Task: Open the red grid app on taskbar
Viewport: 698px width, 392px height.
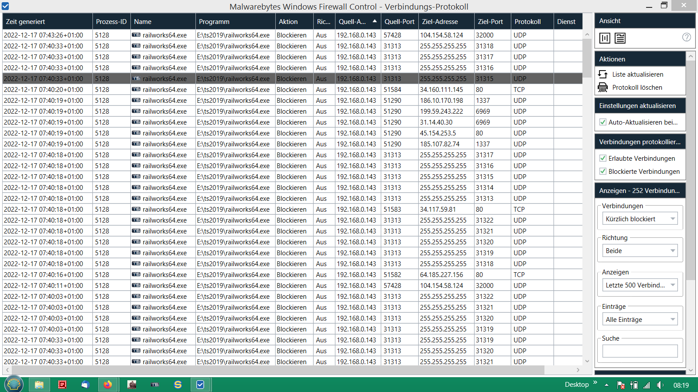Action: pyautogui.click(x=62, y=385)
